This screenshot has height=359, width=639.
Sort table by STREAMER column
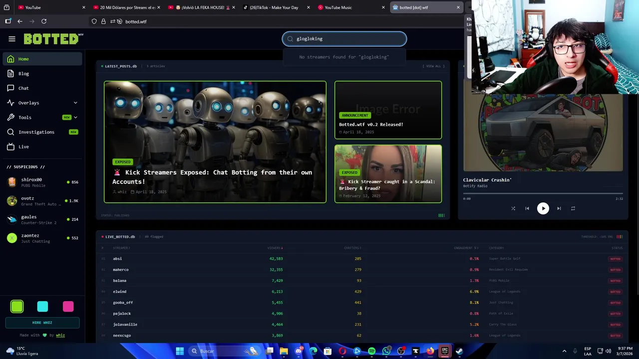point(122,248)
